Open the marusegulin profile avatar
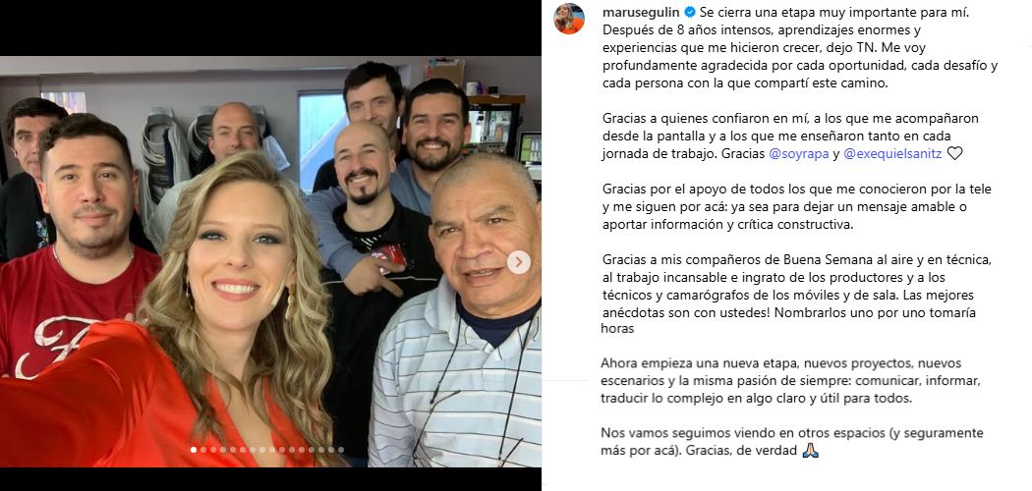Screen dimensions: 1032x491 tap(569, 19)
